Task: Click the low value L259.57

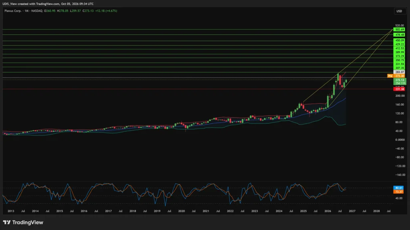Action: (75, 11)
